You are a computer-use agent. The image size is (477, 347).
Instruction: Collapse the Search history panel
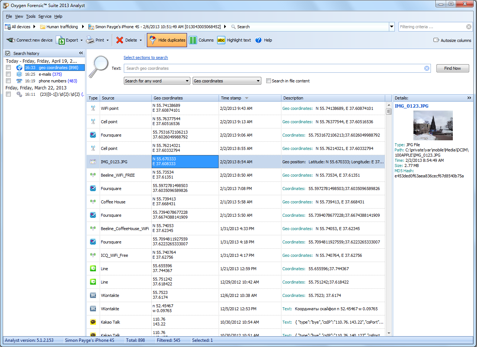(x=81, y=53)
